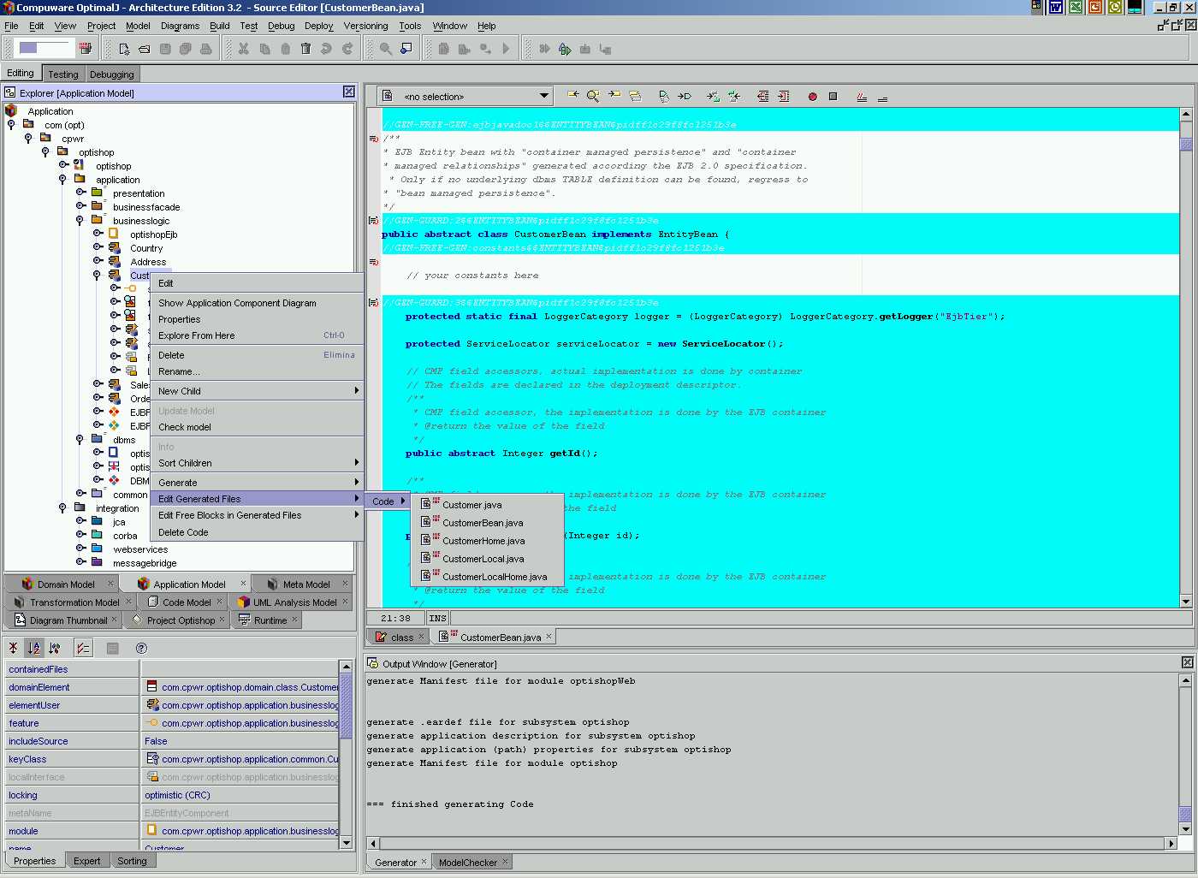The width and height of the screenshot is (1198, 878).
Task: Click the red record breakpoint icon
Action: pos(812,97)
